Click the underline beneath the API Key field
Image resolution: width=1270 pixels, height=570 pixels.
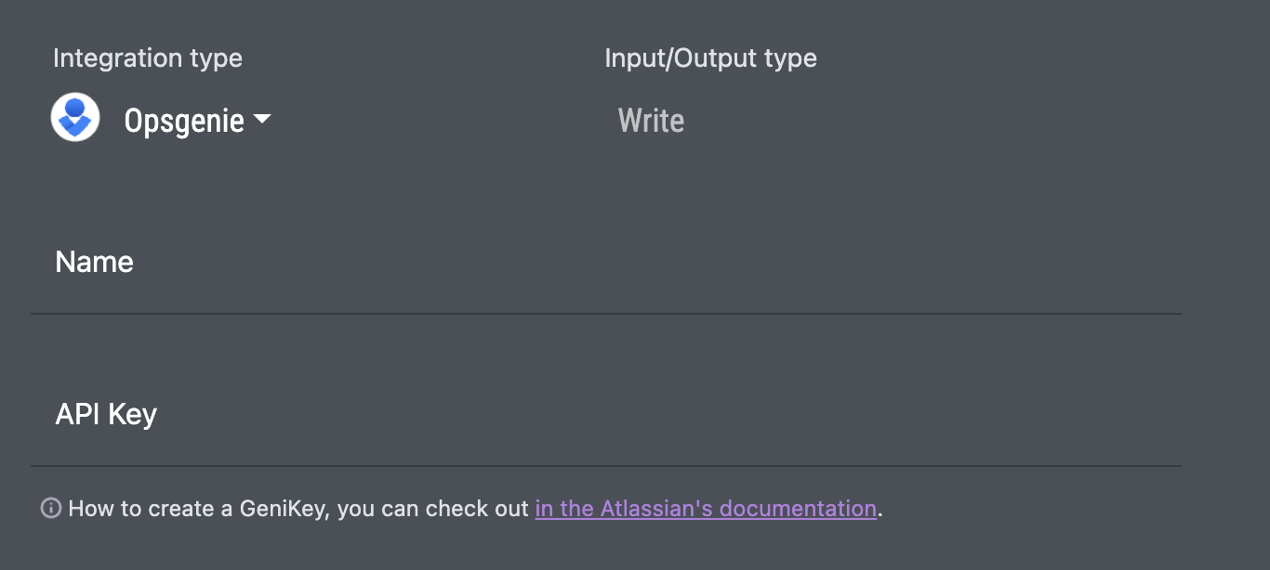(x=604, y=465)
